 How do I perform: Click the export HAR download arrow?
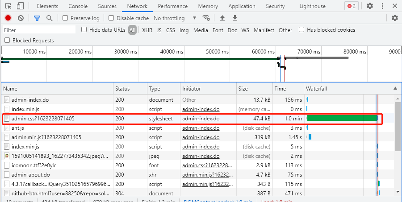coord(235,18)
